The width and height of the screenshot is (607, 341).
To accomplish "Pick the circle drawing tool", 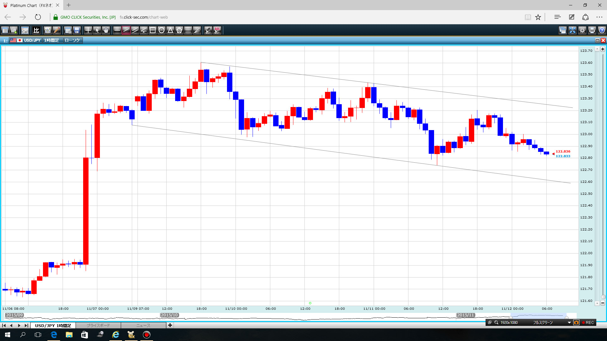I will click(x=161, y=30).
